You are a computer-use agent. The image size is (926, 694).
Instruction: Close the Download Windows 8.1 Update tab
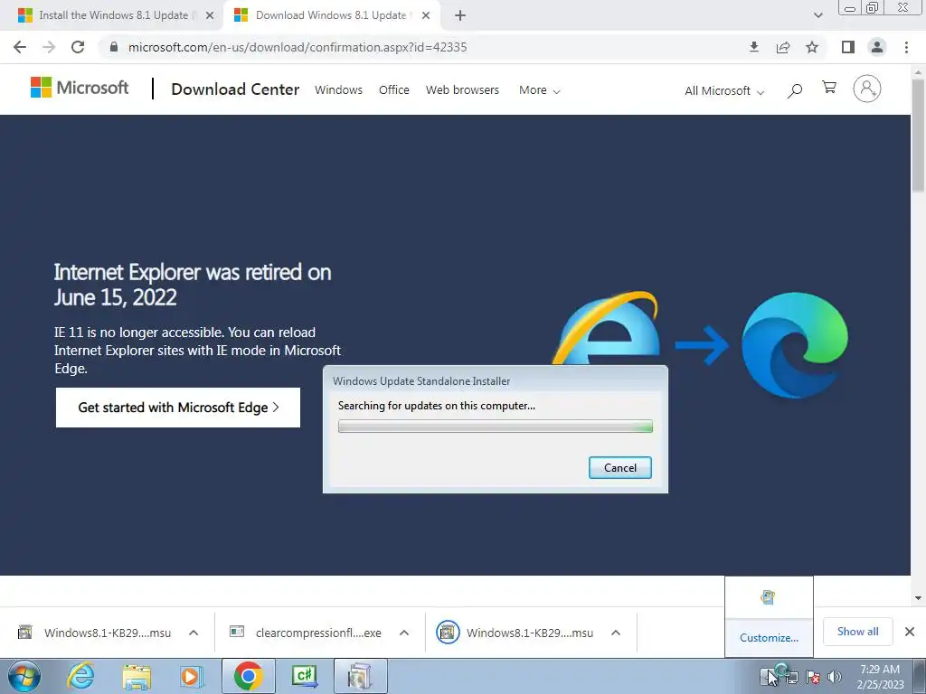(x=426, y=15)
